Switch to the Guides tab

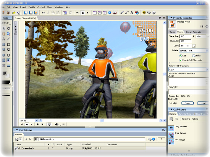(x=172, y=32)
